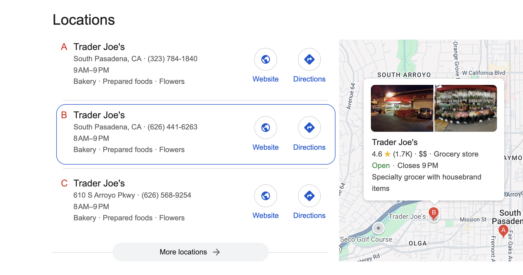Viewport: 523px width, 275px height.
Task: Click the Website text link for location C
Action: click(x=266, y=216)
